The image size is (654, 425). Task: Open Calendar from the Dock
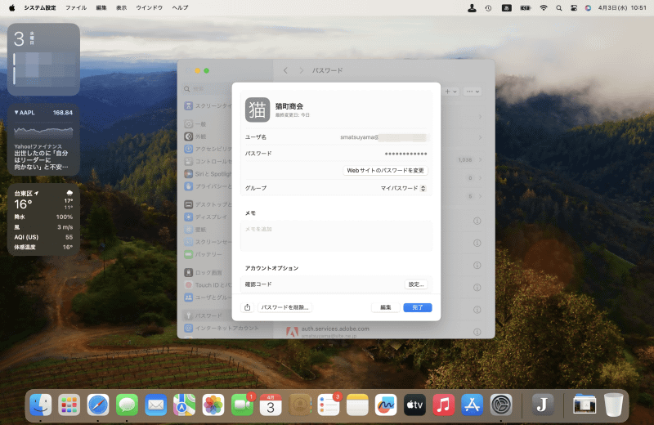271,405
